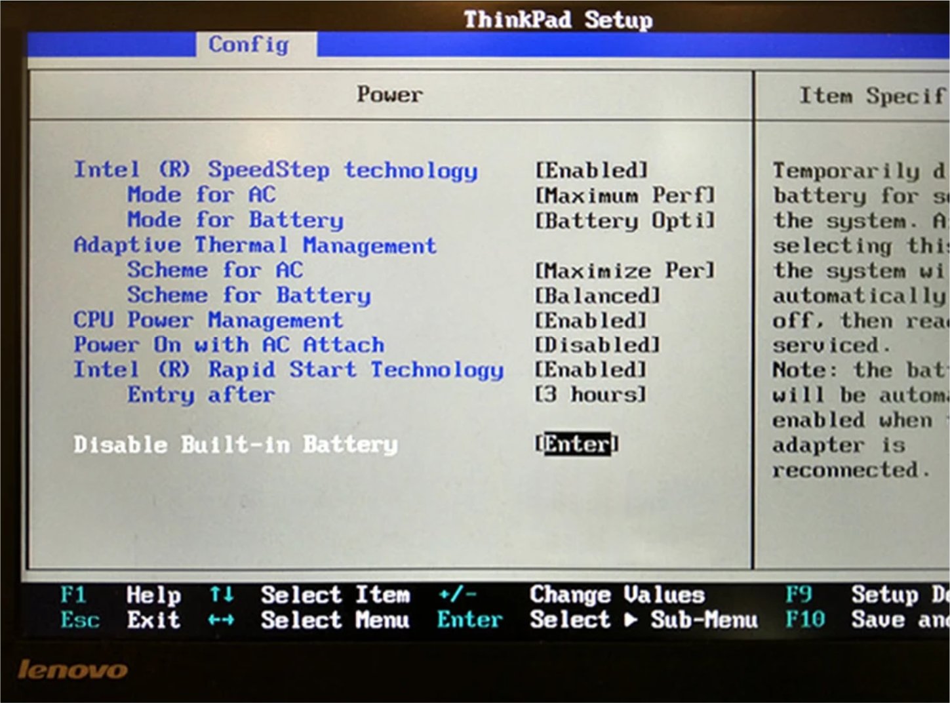The image size is (950, 703).
Task: Click the Esc Exit key hint
Action: [x=120, y=620]
